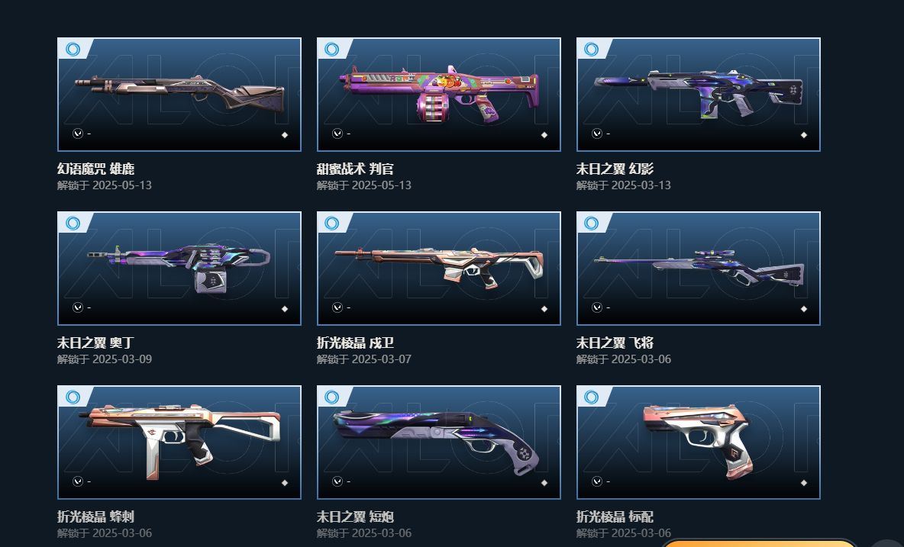Select the 折光棱晶 标配 pistol image

[698, 441]
